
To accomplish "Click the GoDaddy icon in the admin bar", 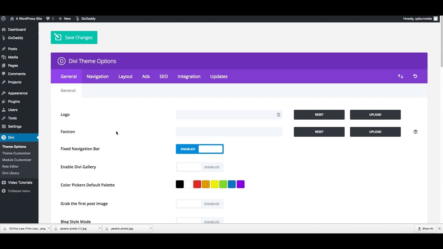I will point(77,18).
